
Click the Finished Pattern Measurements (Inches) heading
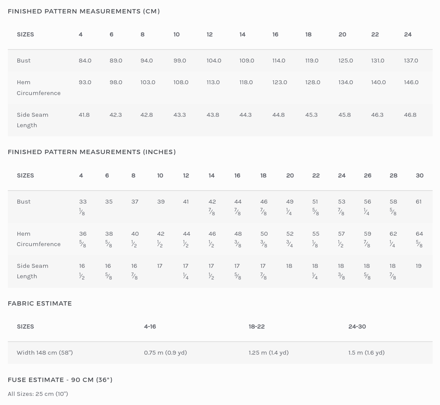92,152
